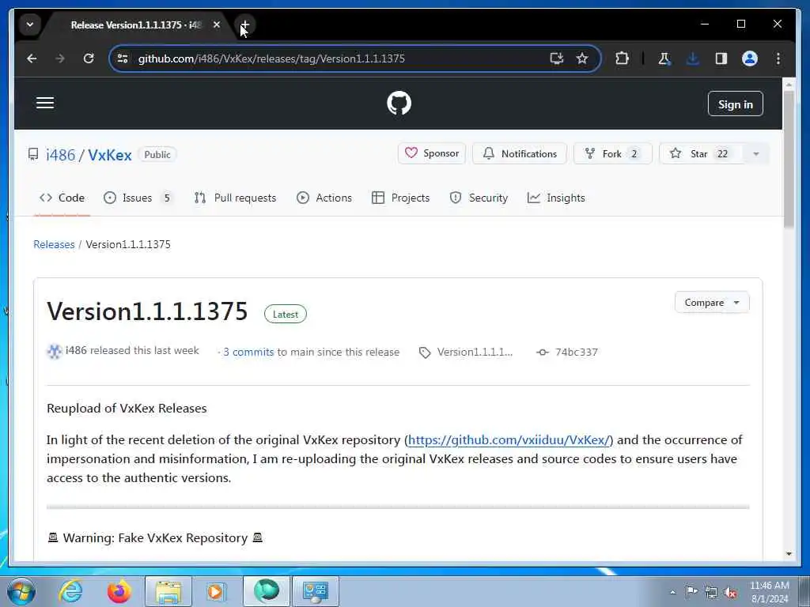Open the Actions tab

tap(324, 198)
